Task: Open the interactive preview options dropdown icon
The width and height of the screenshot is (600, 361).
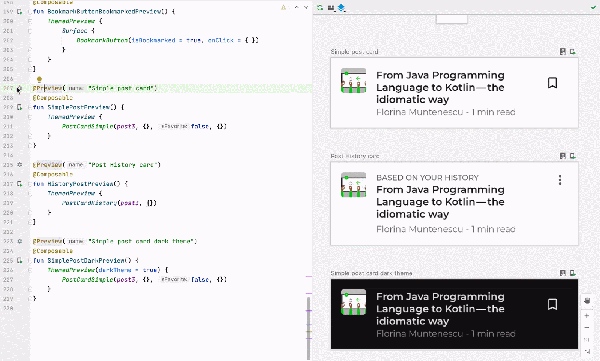Action: coord(331,8)
